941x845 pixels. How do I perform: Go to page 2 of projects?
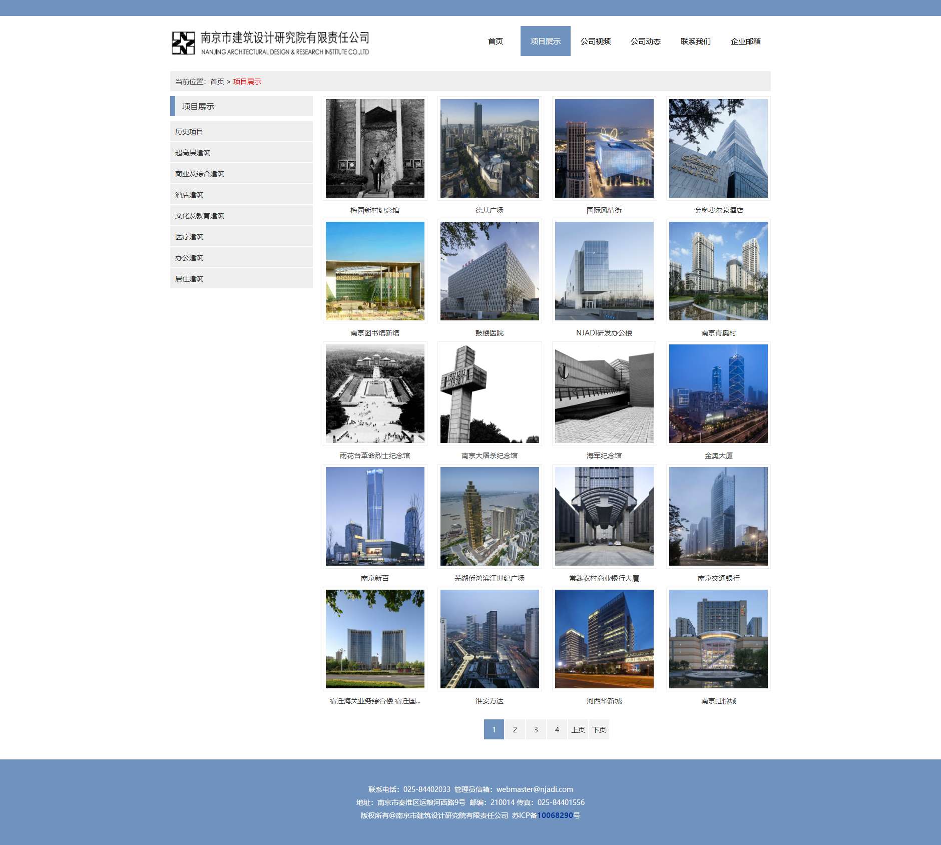click(515, 729)
